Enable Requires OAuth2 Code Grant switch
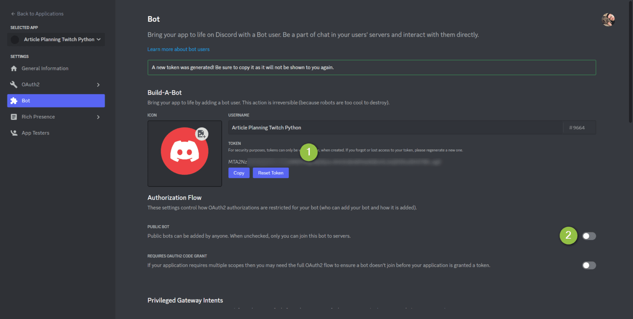The image size is (633, 319). [589, 265]
